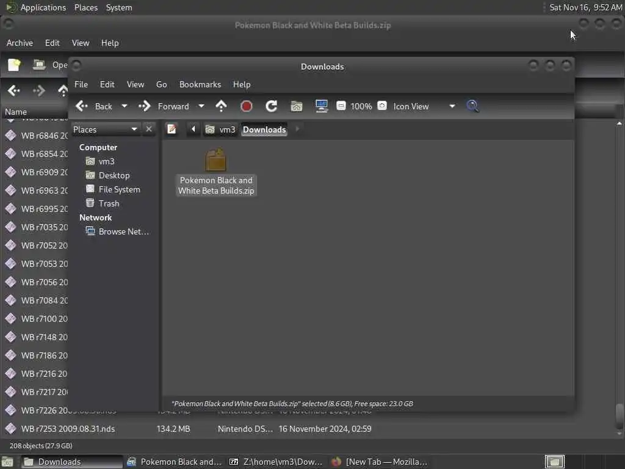Open the search magnifier icon
The width and height of the screenshot is (625, 469).
click(x=472, y=106)
